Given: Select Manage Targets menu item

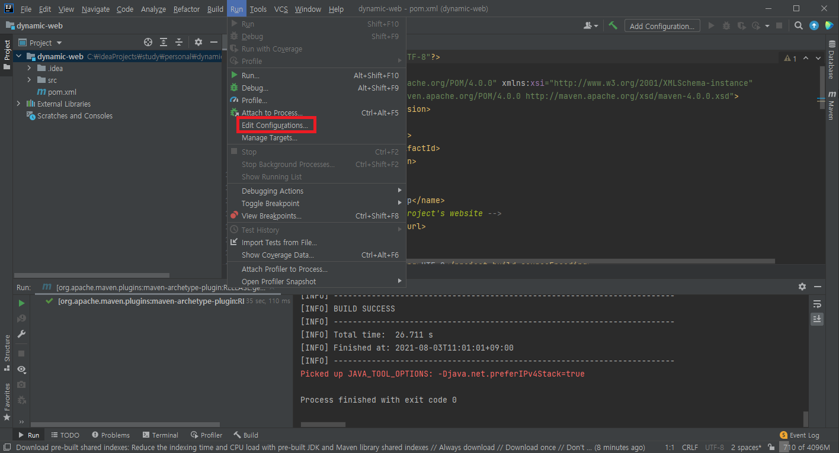Looking at the screenshot, I should pyautogui.click(x=316, y=137).
